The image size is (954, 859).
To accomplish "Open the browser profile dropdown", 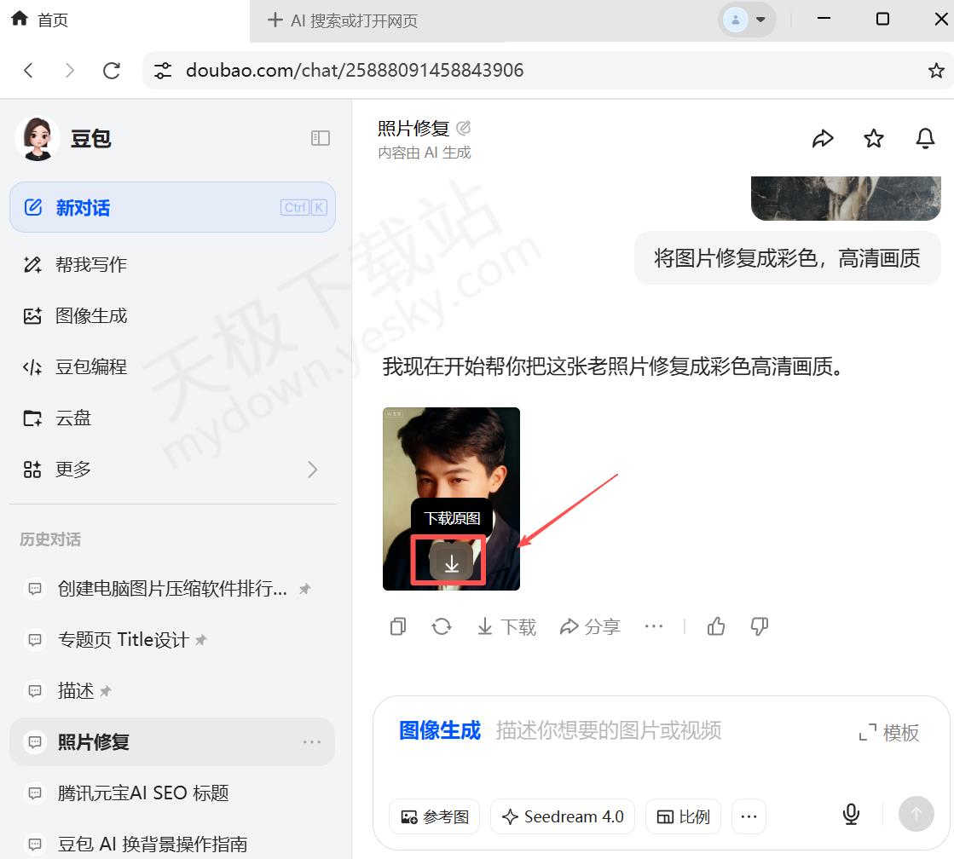I will [x=747, y=20].
